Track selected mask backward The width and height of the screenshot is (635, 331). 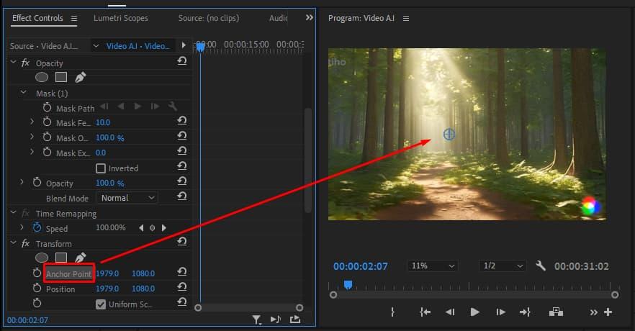coord(121,106)
